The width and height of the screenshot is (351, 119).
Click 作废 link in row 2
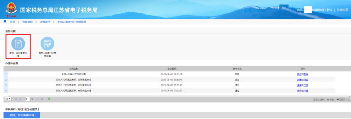(306, 80)
